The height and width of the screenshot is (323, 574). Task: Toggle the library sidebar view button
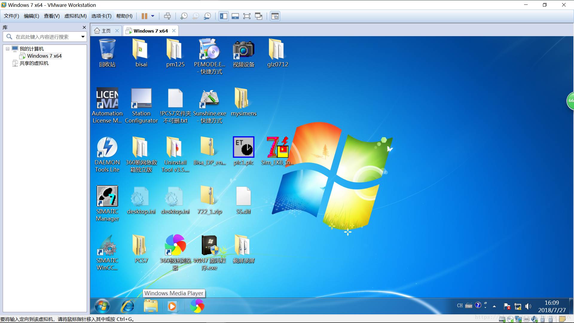224,16
